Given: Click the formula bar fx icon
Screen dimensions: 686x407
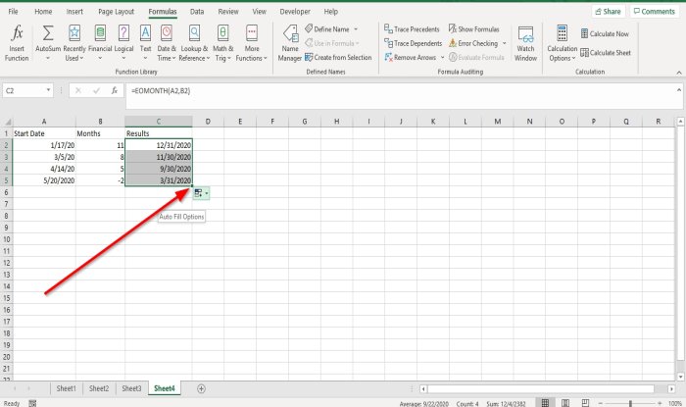Looking at the screenshot, I should point(115,90).
